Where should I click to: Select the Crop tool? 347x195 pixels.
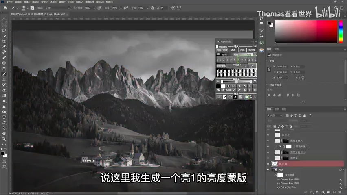[x=4, y=41]
